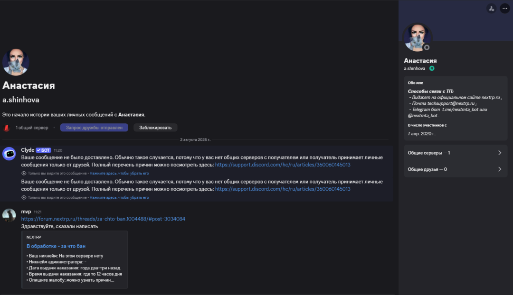Click the '11:21' timestamp on mvp message
The image size is (513, 295).
(x=38, y=212)
